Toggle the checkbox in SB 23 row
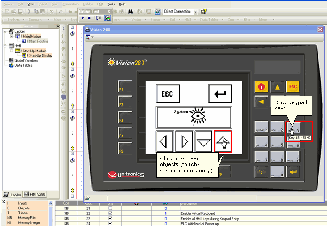 pos(110,218)
